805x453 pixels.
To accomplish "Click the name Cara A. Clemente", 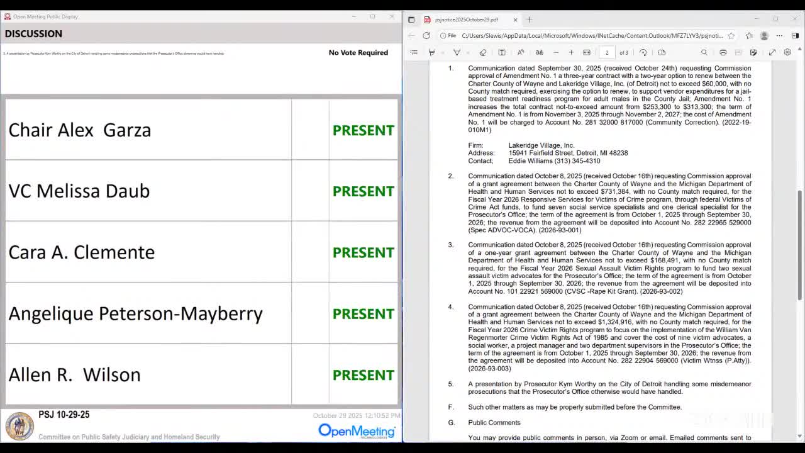I will tap(82, 252).
